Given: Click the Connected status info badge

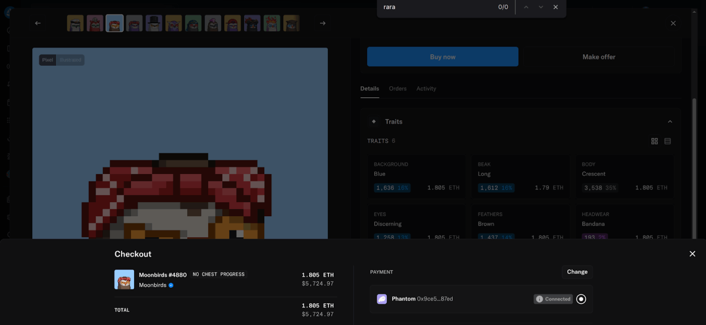Looking at the screenshot, I should click(x=553, y=299).
